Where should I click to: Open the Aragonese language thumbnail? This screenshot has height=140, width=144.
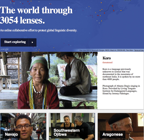121,127
